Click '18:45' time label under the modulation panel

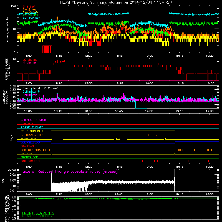[119, 111]
